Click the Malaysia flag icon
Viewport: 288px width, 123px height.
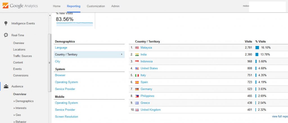coord(137,48)
